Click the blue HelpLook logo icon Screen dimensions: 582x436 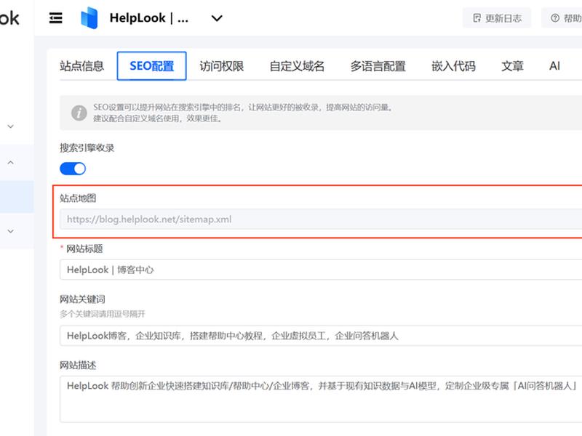tap(89, 17)
